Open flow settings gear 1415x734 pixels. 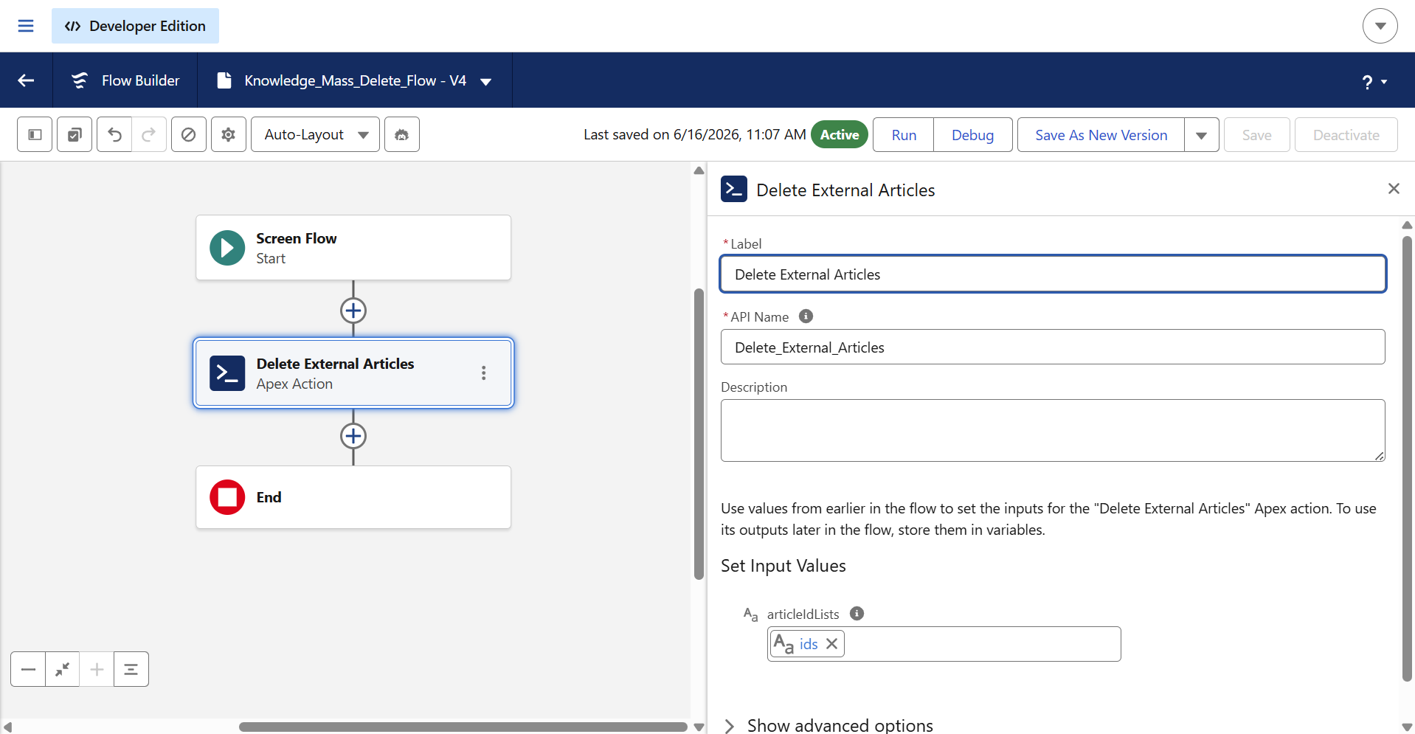point(229,134)
